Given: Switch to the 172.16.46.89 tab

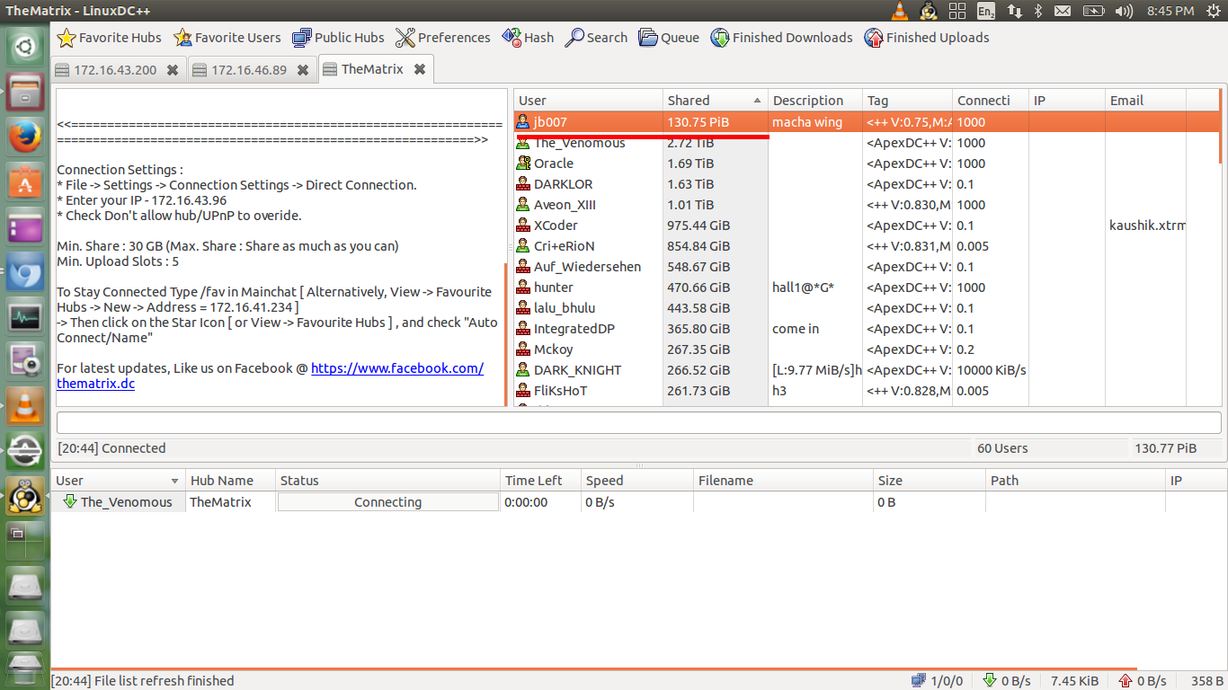Looking at the screenshot, I should 249,70.
